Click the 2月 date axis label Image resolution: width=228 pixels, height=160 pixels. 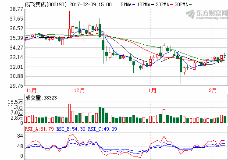tap(213, 90)
